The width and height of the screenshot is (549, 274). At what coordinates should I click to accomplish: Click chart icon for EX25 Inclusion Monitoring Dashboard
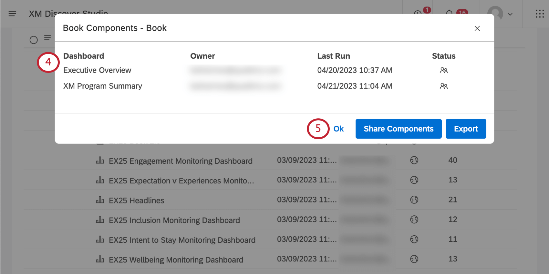point(100,220)
